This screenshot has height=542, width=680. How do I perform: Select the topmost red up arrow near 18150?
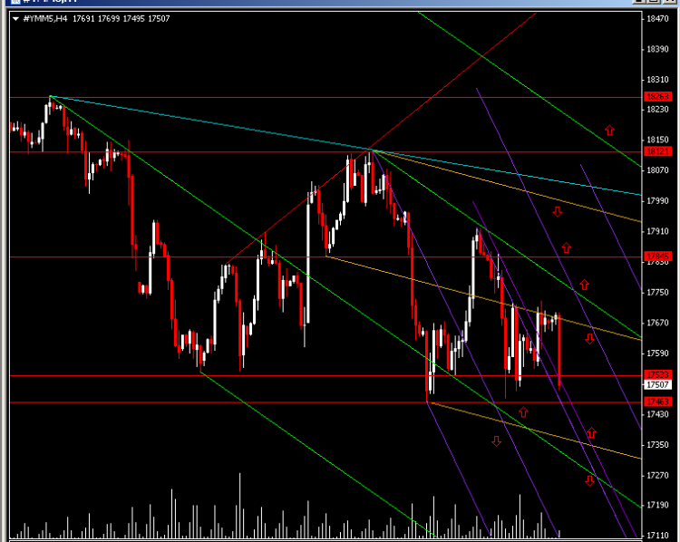(x=609, y=131)
